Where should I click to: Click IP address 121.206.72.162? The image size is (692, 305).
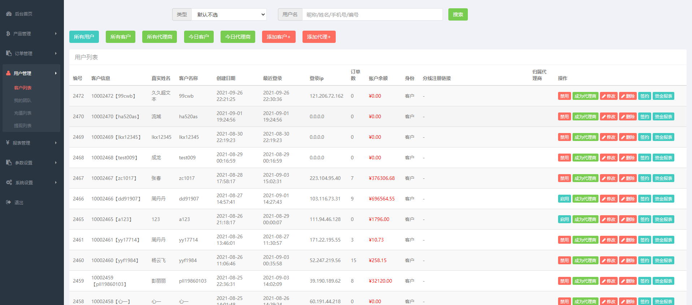[326, 96]
